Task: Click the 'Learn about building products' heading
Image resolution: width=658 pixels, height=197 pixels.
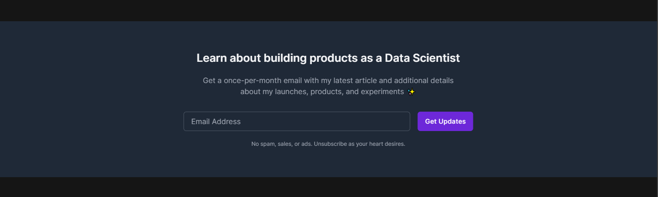Action: (328, 58)
